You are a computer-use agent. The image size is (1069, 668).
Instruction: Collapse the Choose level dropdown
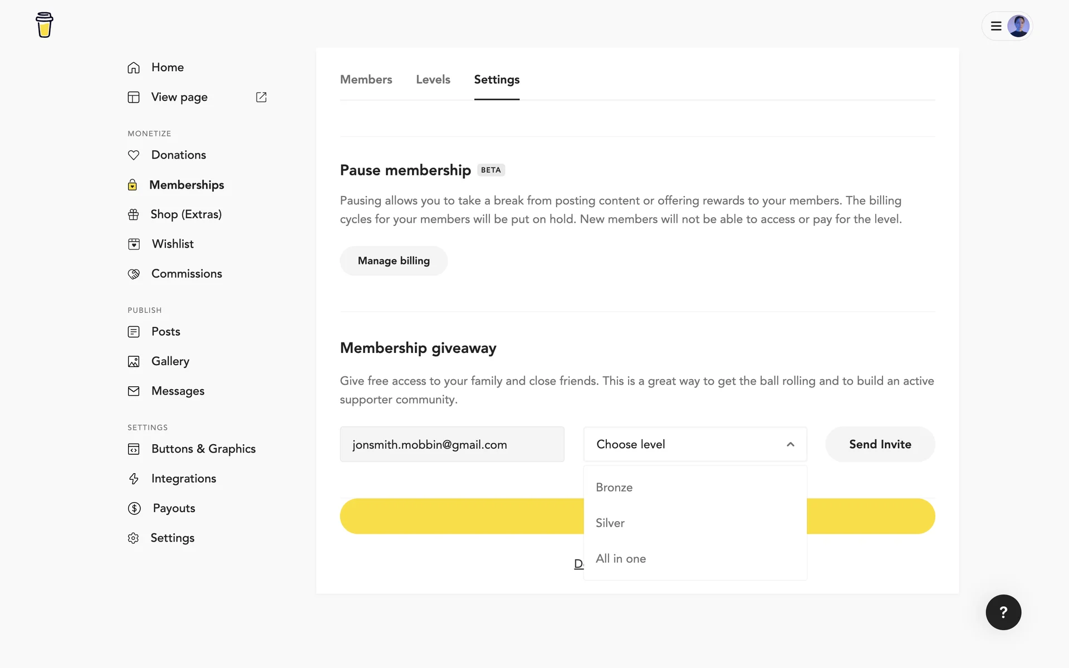(x=790, y=444)
